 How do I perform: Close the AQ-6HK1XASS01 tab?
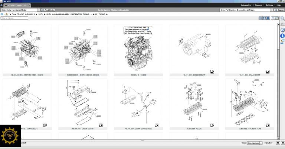click(x=29, y=5)
